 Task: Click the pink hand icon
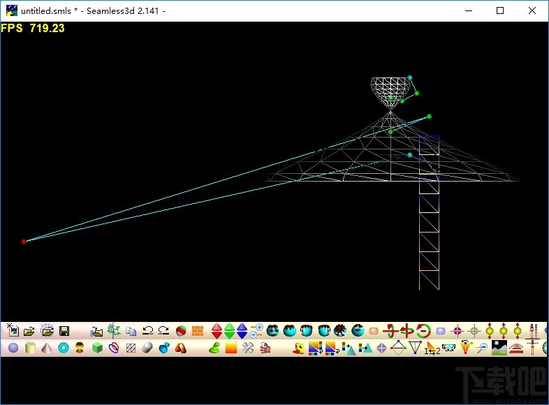[x=265, y=348]
